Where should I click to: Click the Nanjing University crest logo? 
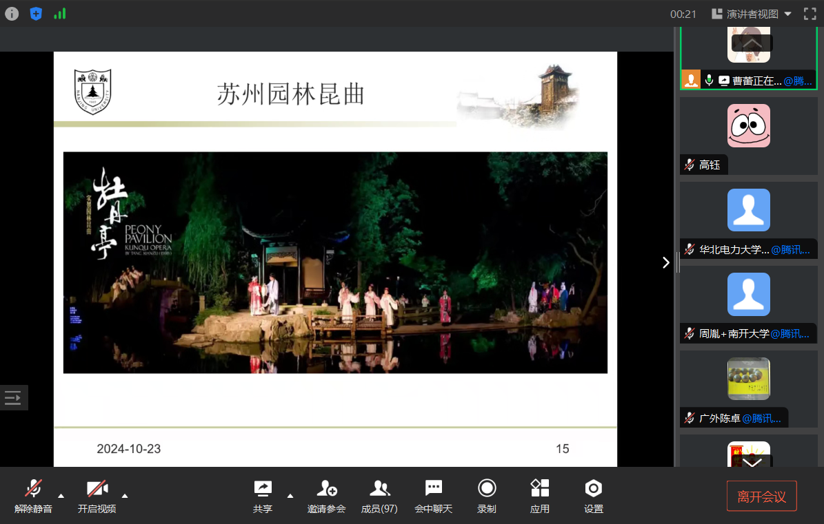click(x=92, y=92)
